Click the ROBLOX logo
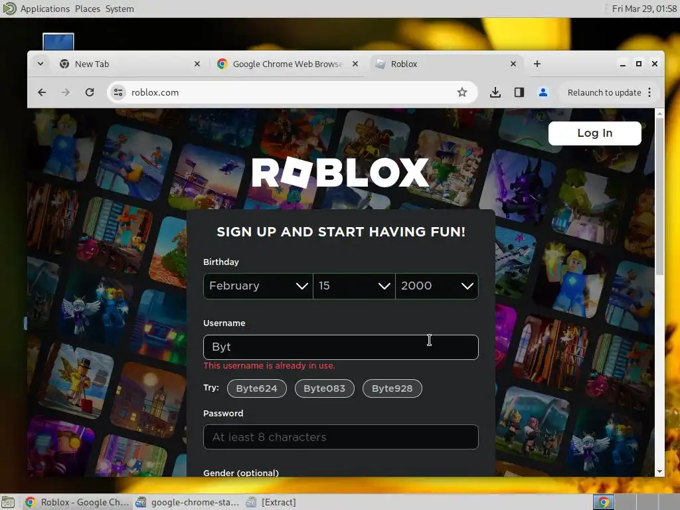This screenshot has width=680, height=510. click(341, 172)
